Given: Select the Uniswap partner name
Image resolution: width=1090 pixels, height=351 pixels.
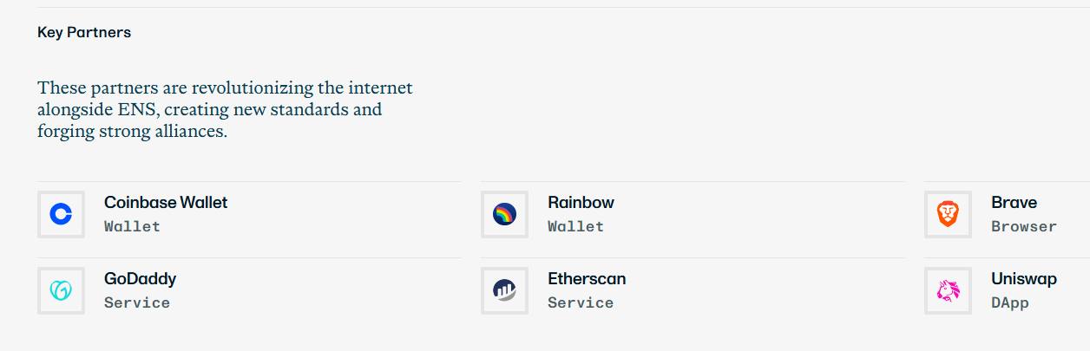Looking at the screenshot, I should pos(1024,279).
